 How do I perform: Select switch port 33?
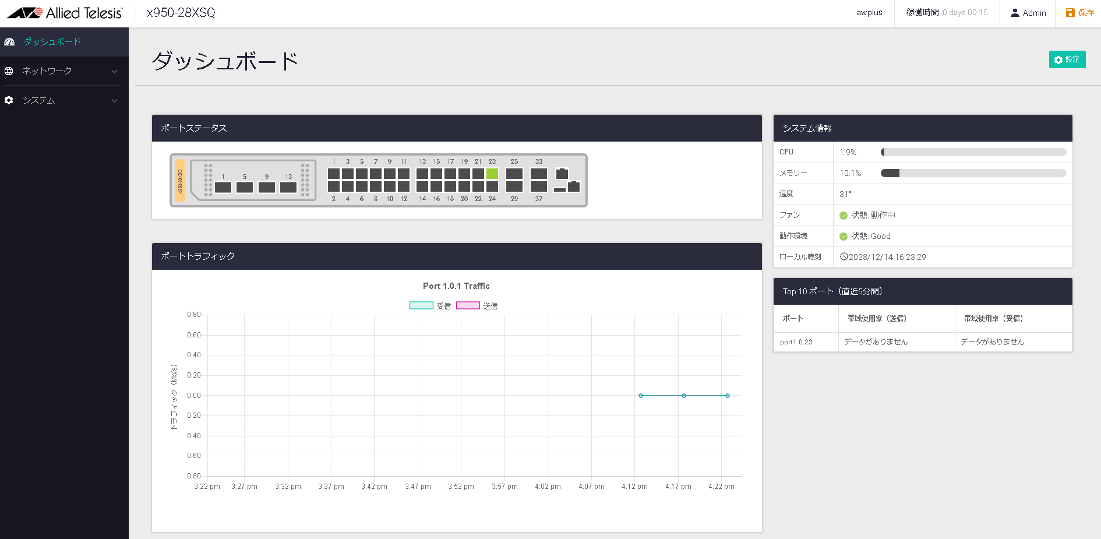(539, 174)
